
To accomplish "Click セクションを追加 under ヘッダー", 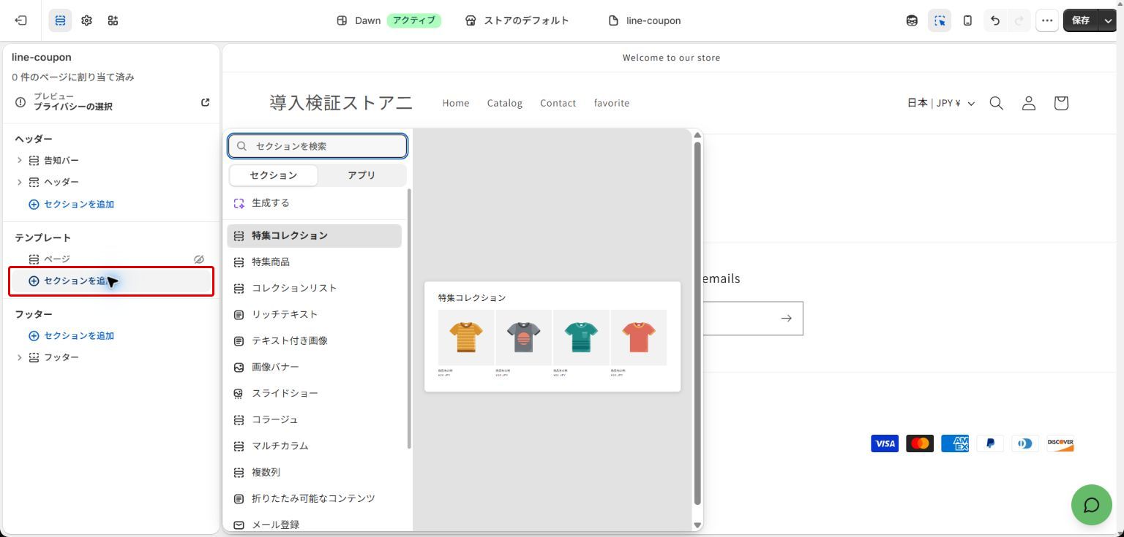I will pyautogui.click(x=71, y=205).
